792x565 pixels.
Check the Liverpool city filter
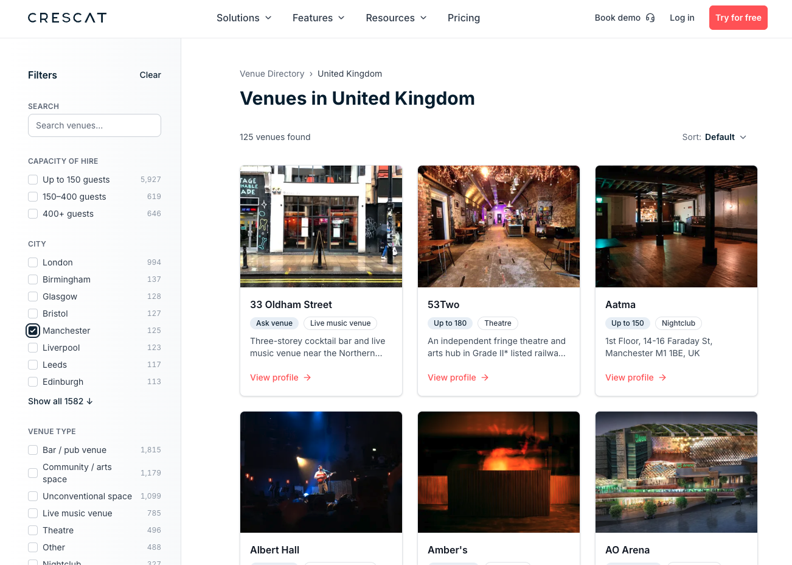[x=33, y=348]
